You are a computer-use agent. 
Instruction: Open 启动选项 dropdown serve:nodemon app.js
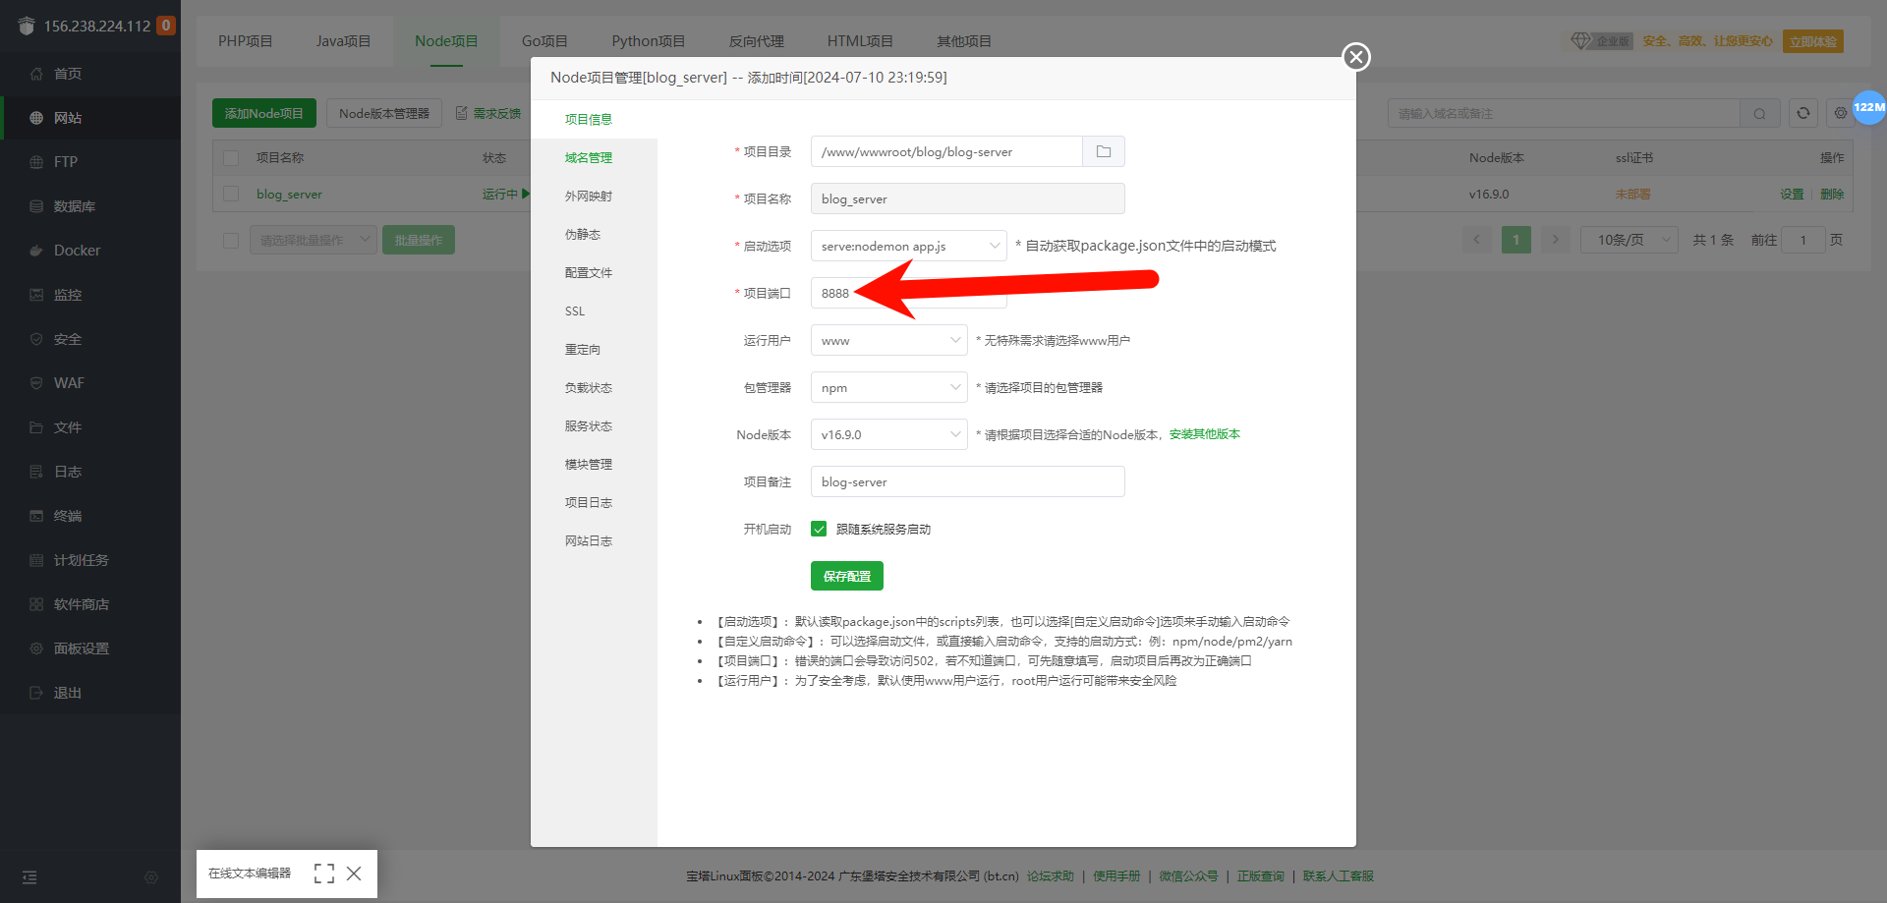tap(909, 246)
